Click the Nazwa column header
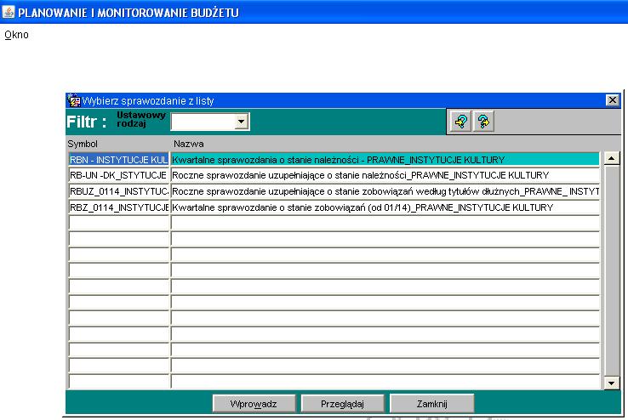This screenshot has width=628, height=420. [x=189, y=144]
